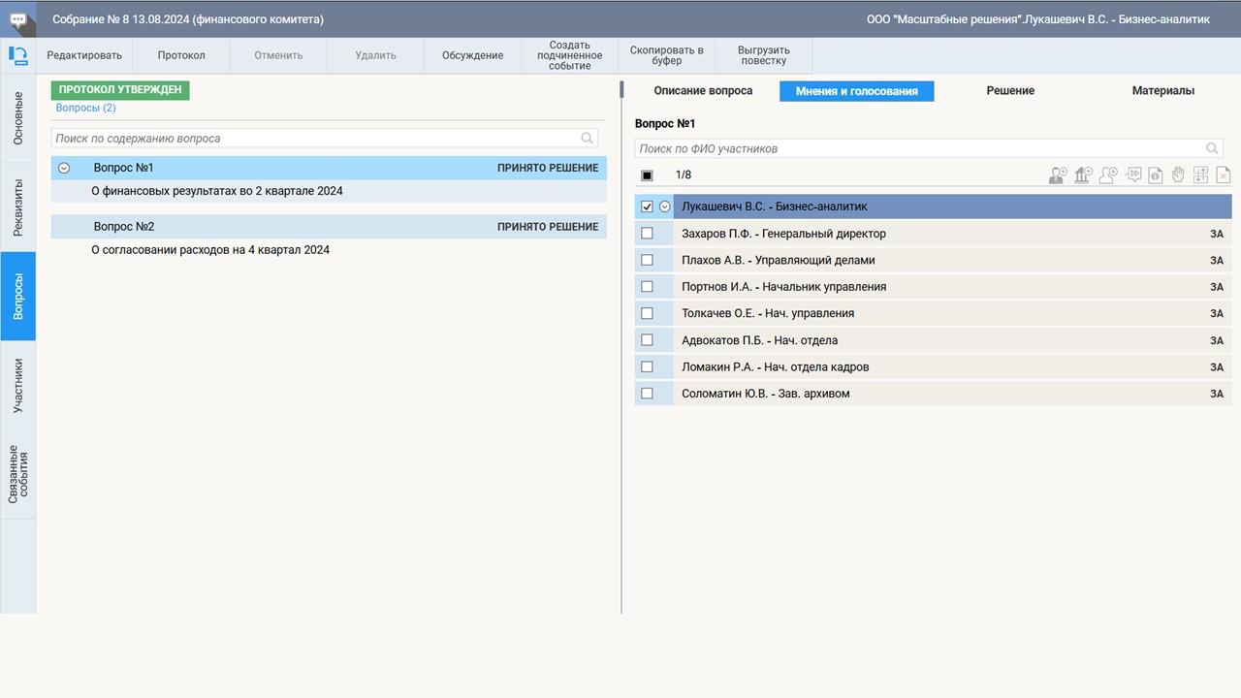Click the add person outline icon
Image resolution: width=1241 pixels, height=698 pixels.
1108,175
